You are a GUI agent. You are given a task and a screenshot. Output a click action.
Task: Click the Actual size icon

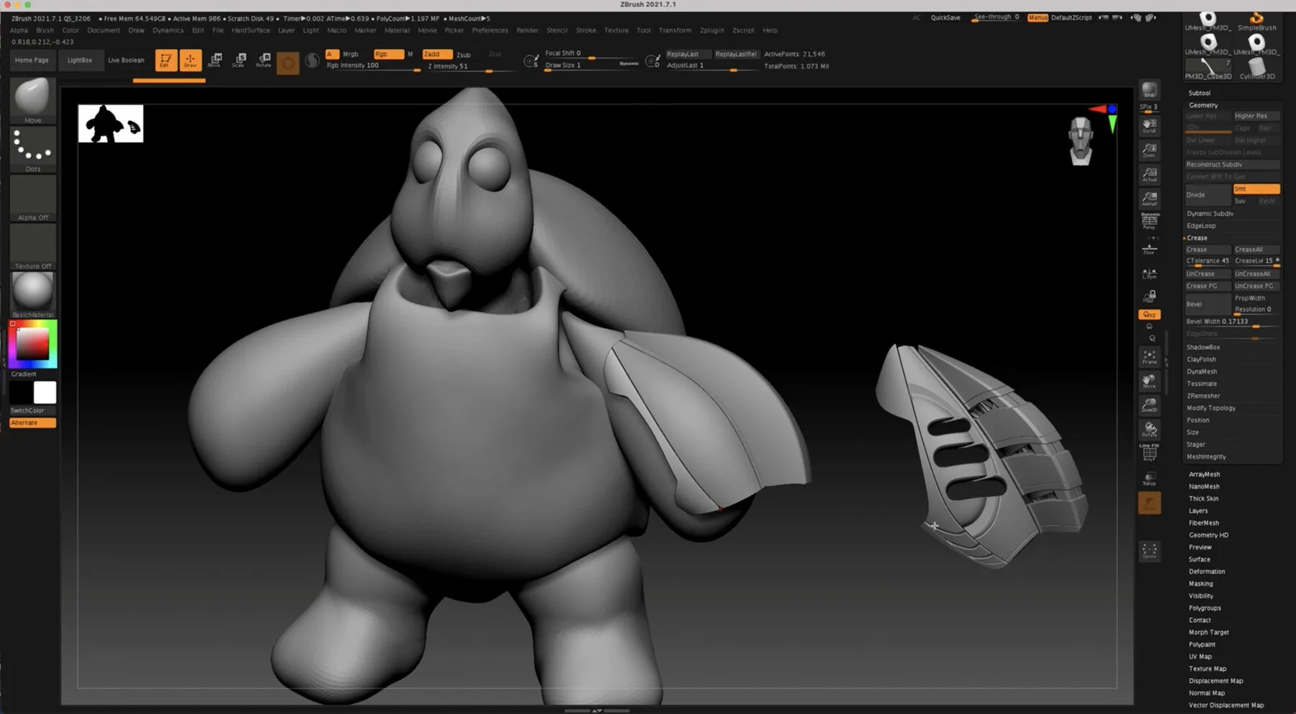point(1149,174)
